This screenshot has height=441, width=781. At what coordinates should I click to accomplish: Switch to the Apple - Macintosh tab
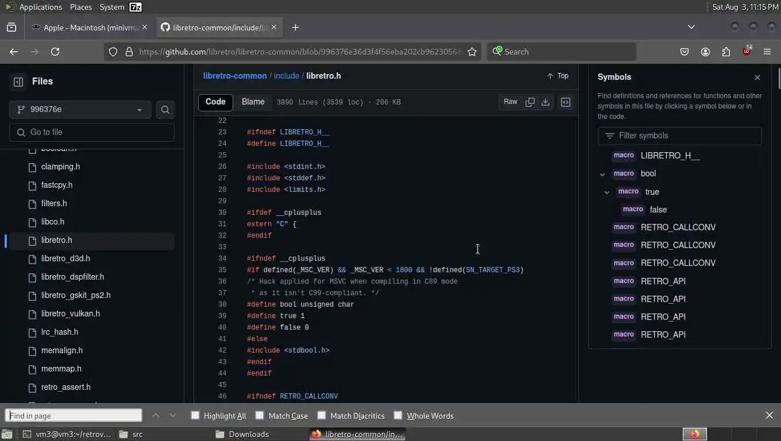[x=90, y=28]
